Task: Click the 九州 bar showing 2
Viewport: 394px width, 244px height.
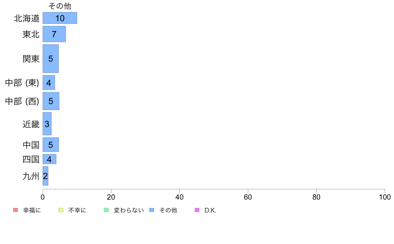Action: 45,176
